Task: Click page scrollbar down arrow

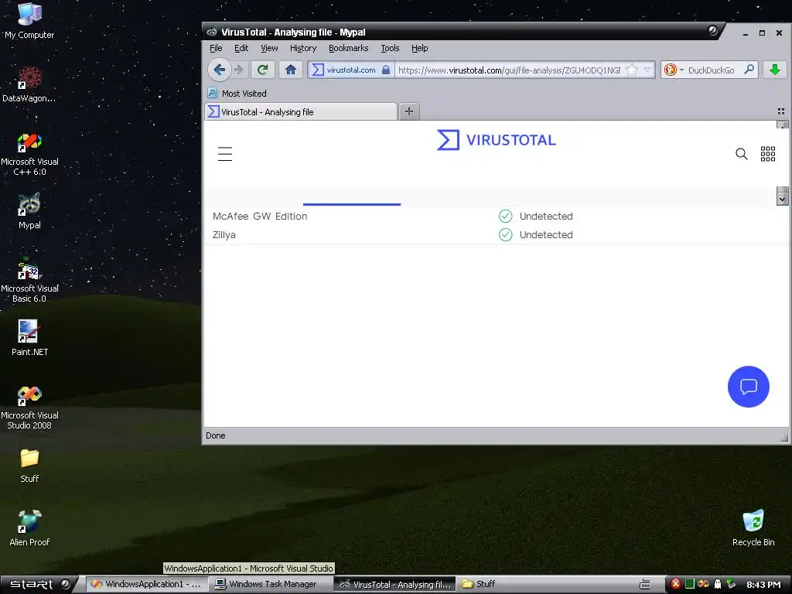Action: click(x=782, y=199)
